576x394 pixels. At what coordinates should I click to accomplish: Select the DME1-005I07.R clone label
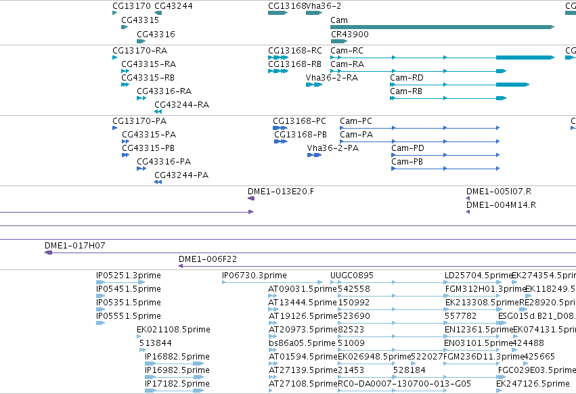pos(499,192)
